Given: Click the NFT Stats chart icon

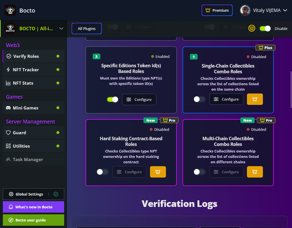Looking at the screenshot, I should (8, 83).
